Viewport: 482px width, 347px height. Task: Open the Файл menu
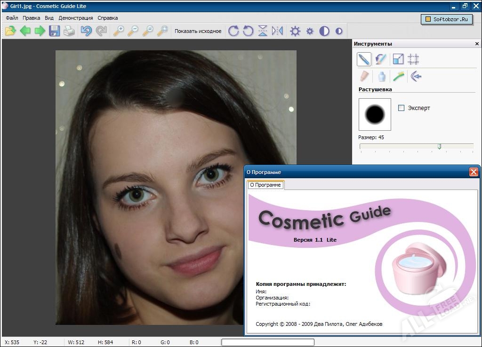pos(12,18)
